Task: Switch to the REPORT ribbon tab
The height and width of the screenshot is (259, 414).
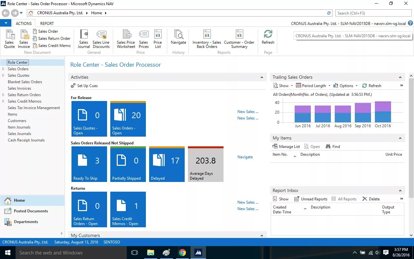Action: pyautogui.click(x=47, y=23)
